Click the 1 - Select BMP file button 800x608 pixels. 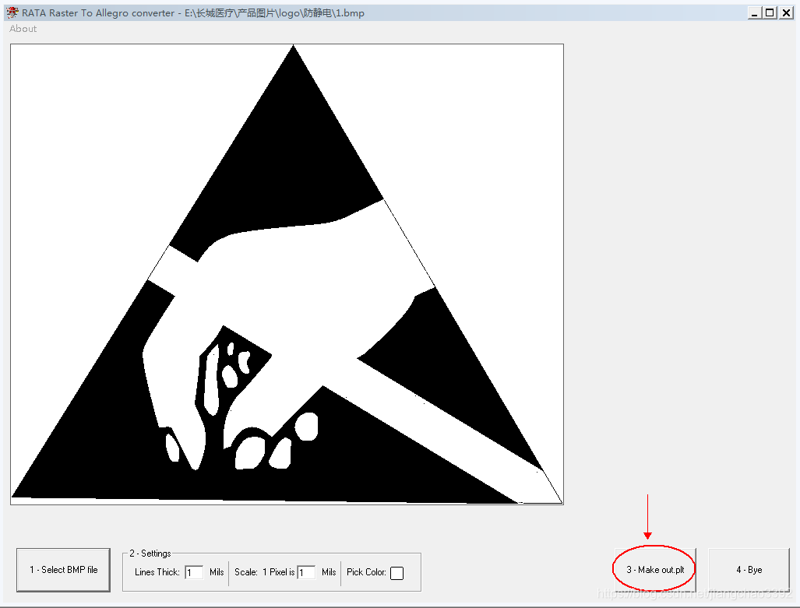click(x=63, y=570)
